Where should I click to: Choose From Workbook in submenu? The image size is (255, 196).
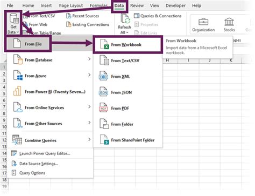tap(126, 45)
